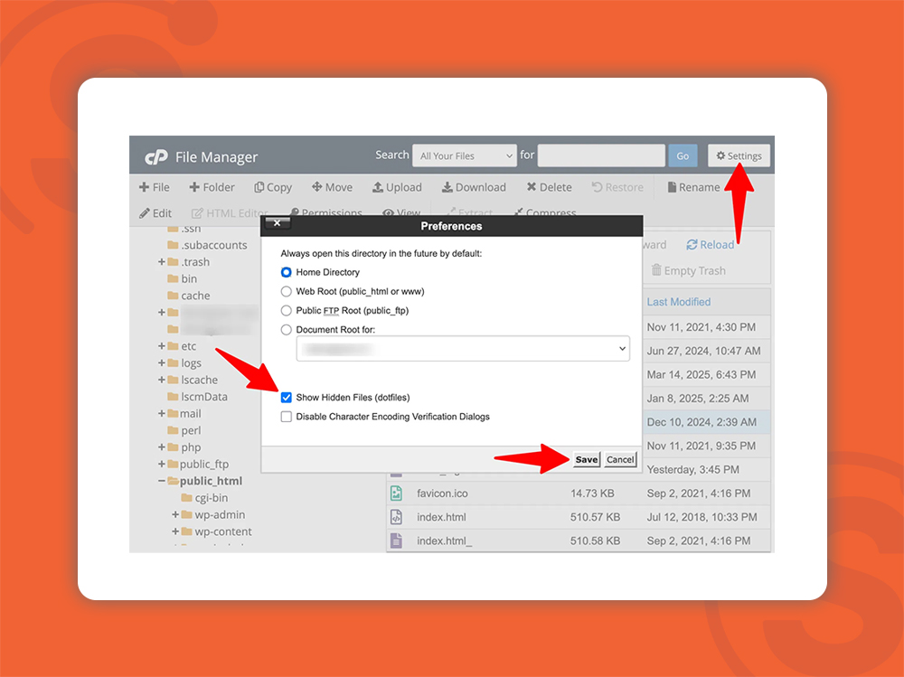This screenshot has width=904, height=677.
Task: Expand the etc folder
Action: click(x=162, y=346)
